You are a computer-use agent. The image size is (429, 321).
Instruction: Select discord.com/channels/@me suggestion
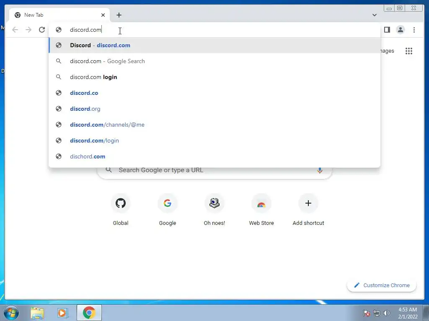pos(214,125)
